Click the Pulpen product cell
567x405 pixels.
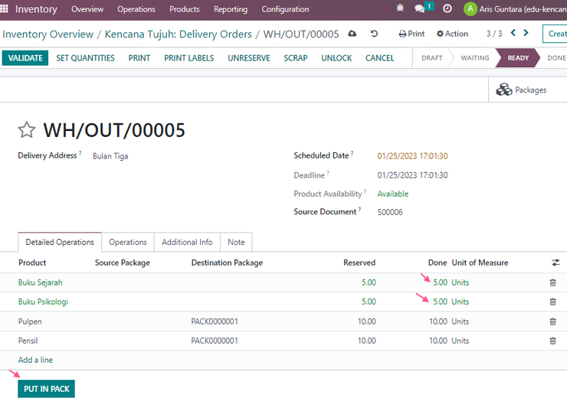[x=30, y=322]
